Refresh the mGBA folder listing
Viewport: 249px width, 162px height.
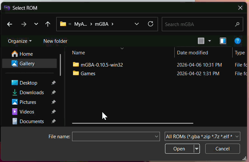pyautogui.click(x=151, y=24)
